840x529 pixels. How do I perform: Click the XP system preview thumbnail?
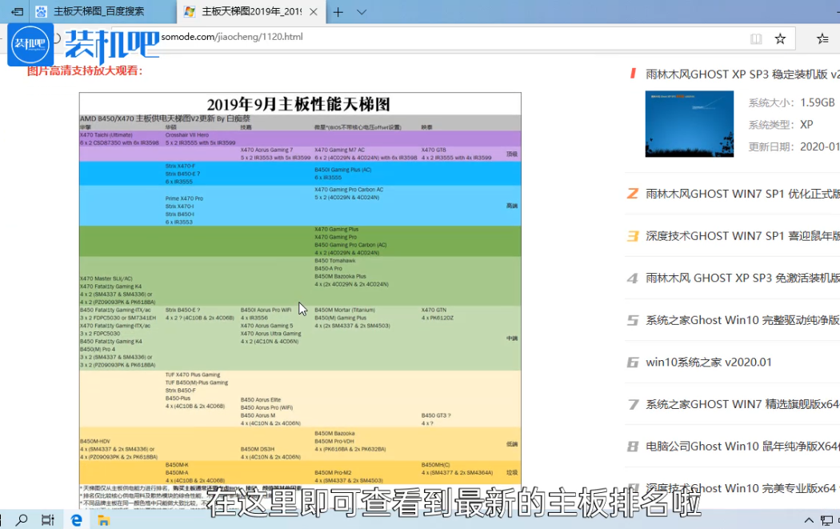(690, 123)
